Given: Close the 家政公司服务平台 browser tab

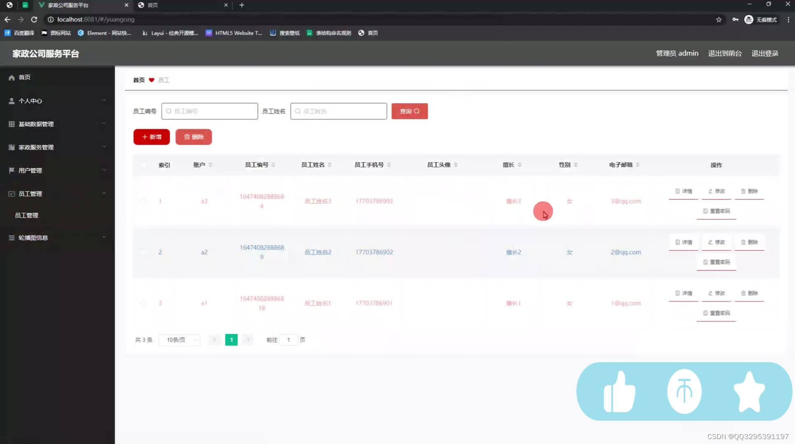Looking at the screenshot, I should pos(126,5).
